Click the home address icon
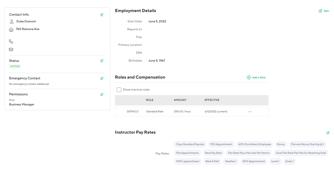Image resolution: width=334 pixels, height=176 pixels. [x=11, y=30]
